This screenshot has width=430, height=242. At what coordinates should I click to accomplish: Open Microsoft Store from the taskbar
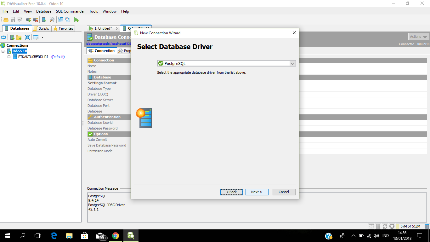(x=84, y=236)
